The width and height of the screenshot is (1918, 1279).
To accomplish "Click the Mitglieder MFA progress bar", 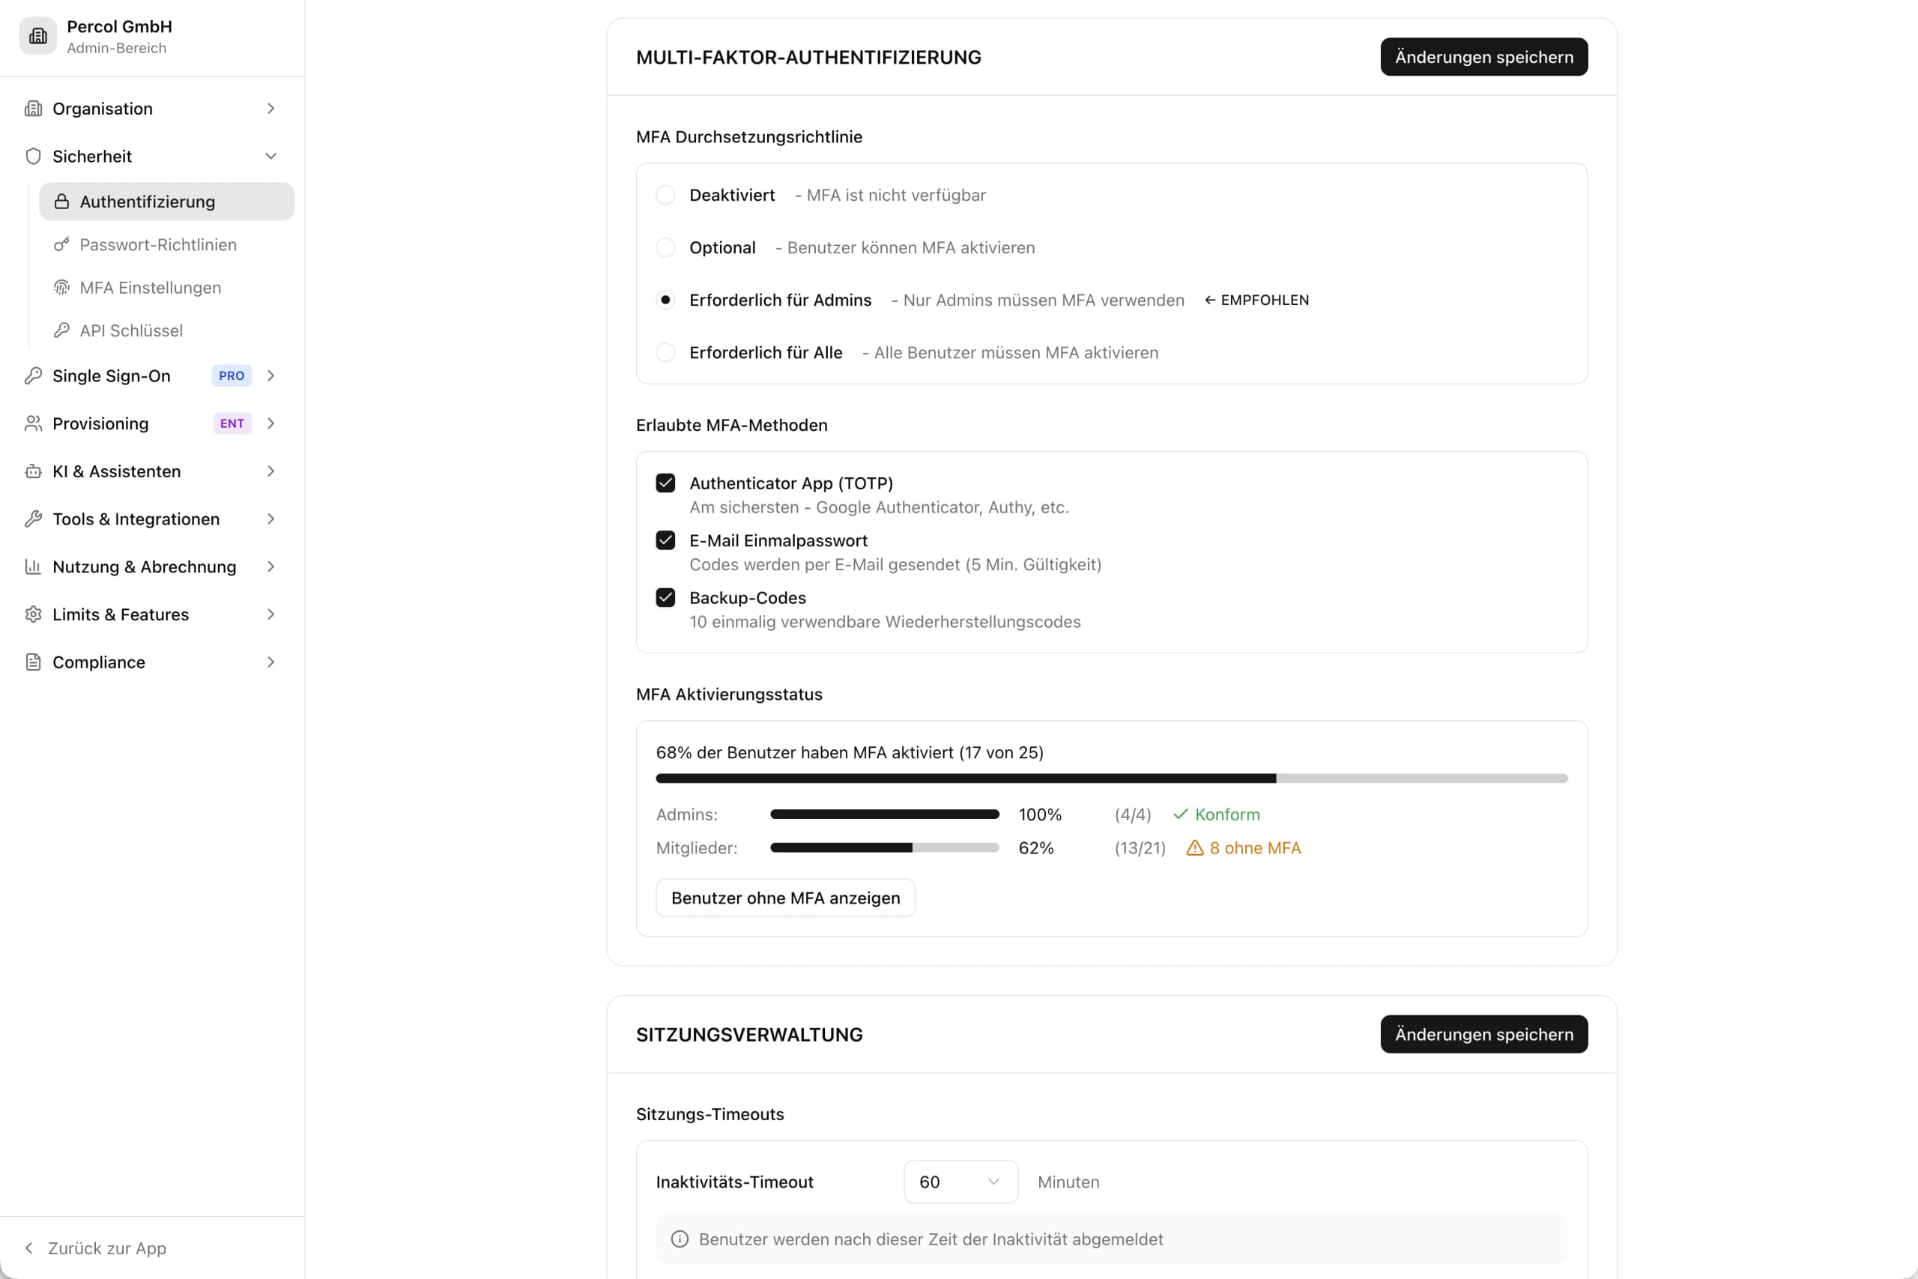I will (x=884, y=847).
